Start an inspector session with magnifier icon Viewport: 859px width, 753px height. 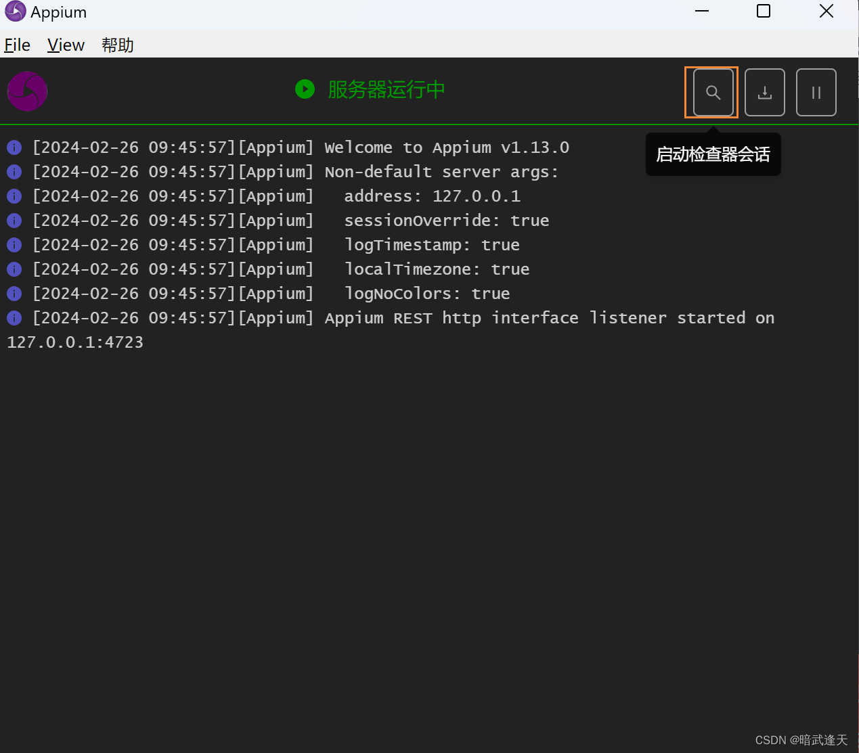click(x=713, y=93)
